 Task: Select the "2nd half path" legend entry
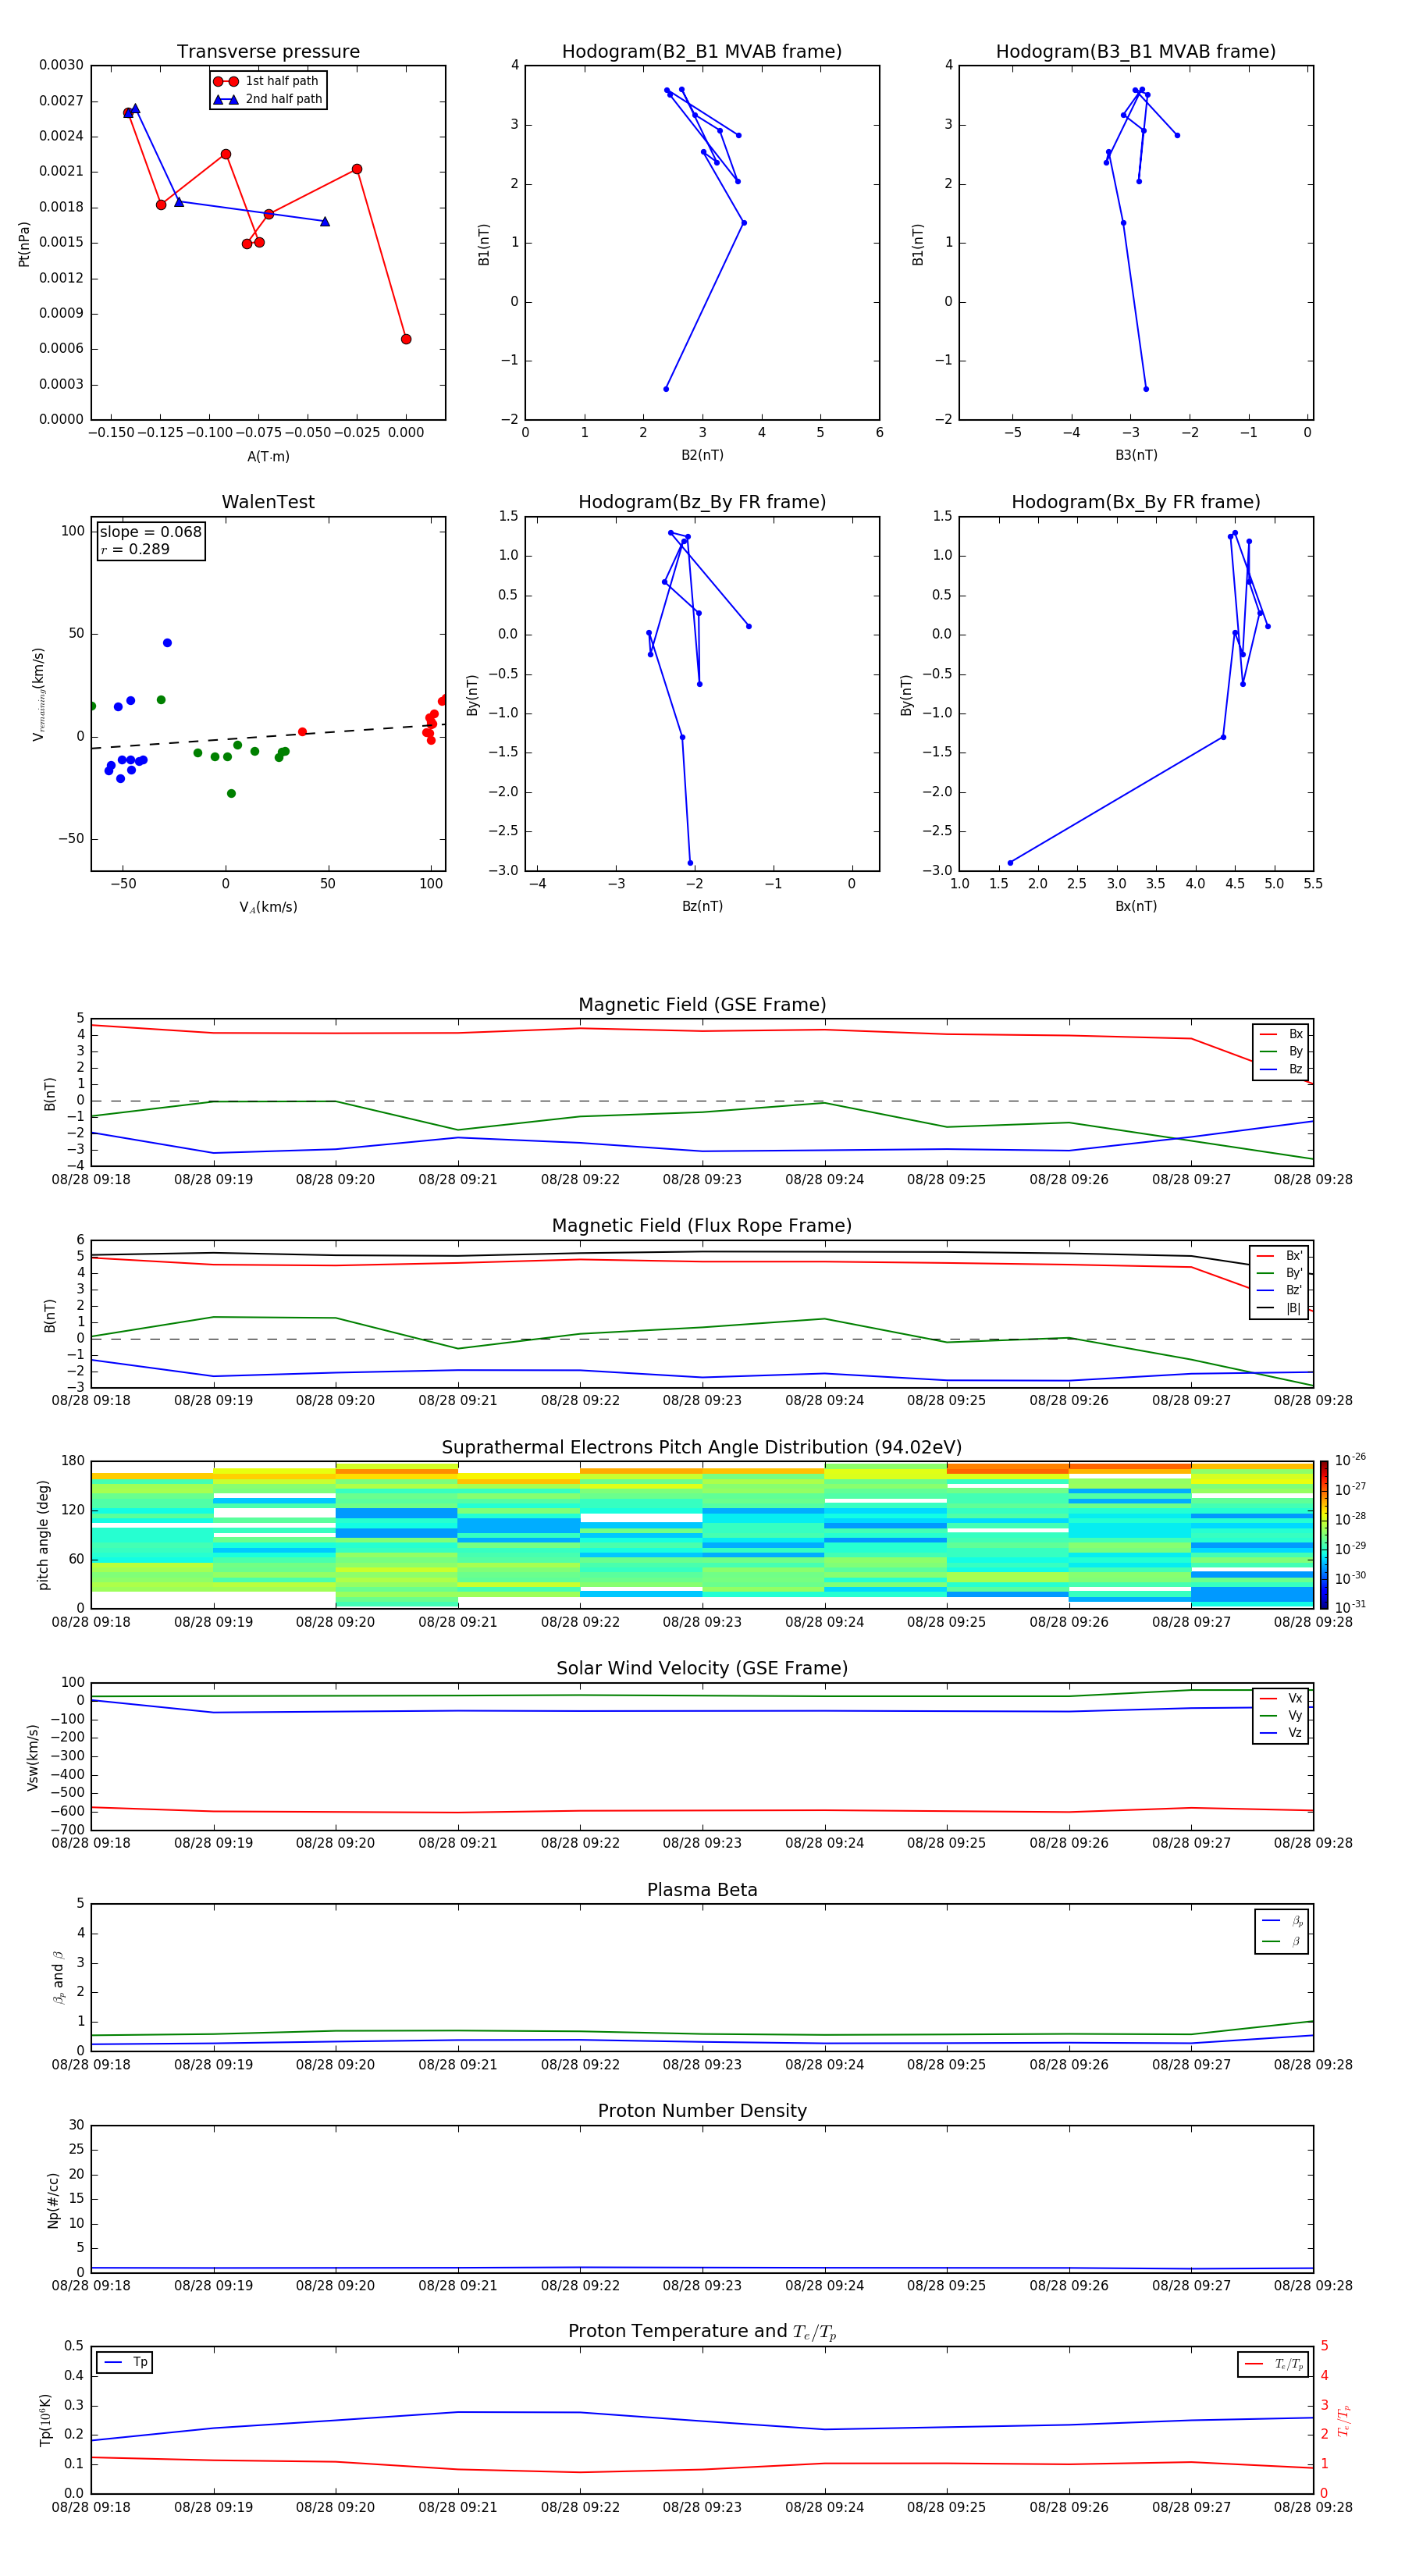tap(268, 99)
